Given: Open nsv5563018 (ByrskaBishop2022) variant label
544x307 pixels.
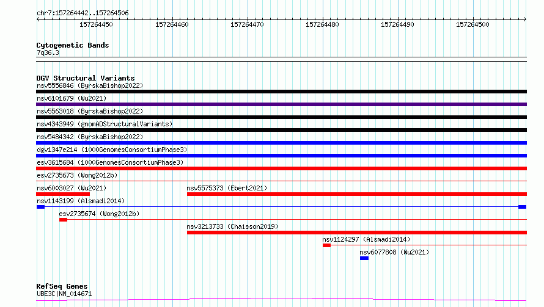Looking at the screenshot, I should click(x=90, y=111).
